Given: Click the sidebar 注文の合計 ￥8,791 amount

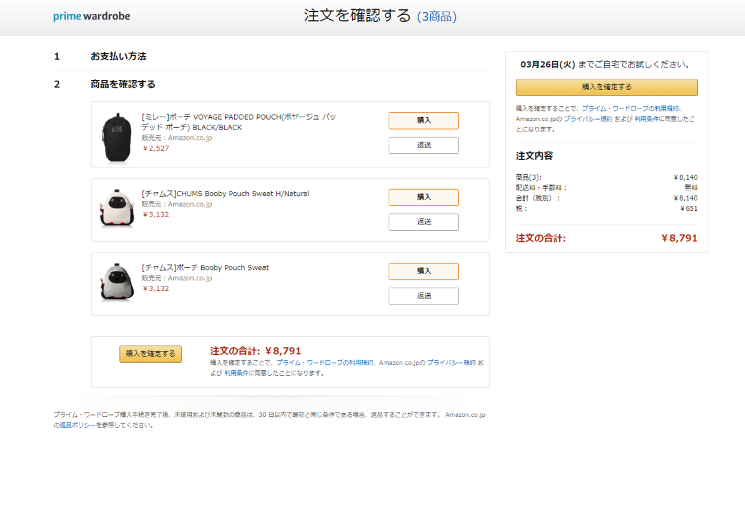Looking at the screenshot, I should 679,238.
